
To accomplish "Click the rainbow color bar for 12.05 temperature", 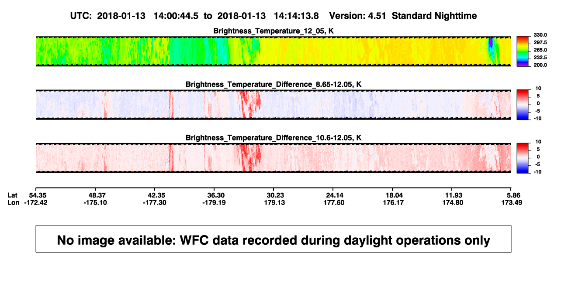I will [523, 51].
